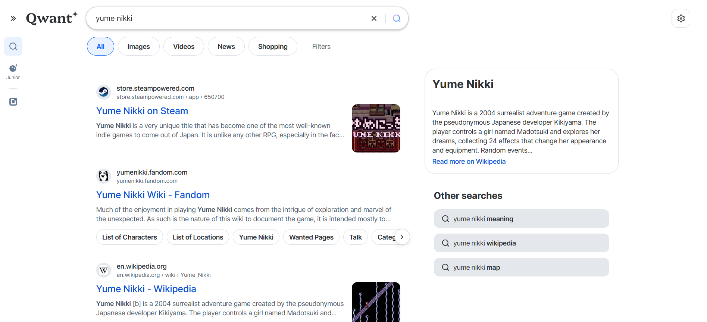707x322 pixels.
Task: Follow 'Read more on Wikipedia' link
Action: pos(469,162)
